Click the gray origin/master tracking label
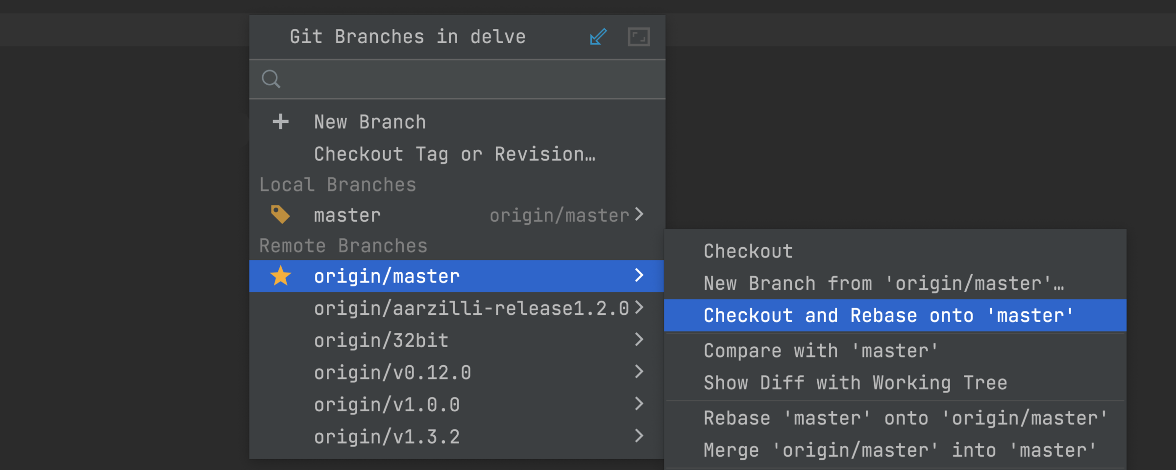Screen dimensions: 1176x470 click(559, 215)
